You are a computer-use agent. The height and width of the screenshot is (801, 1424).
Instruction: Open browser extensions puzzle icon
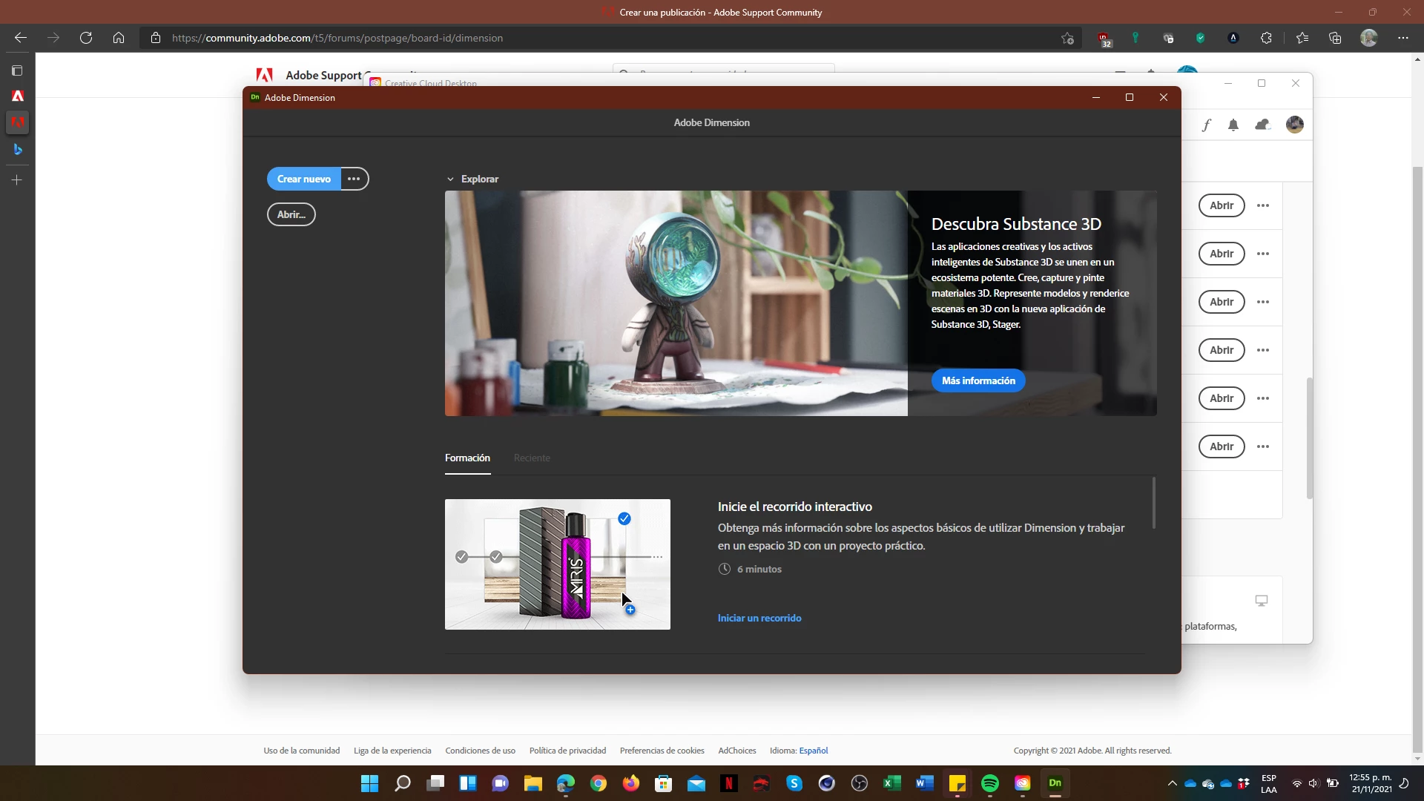[1266, 38]
